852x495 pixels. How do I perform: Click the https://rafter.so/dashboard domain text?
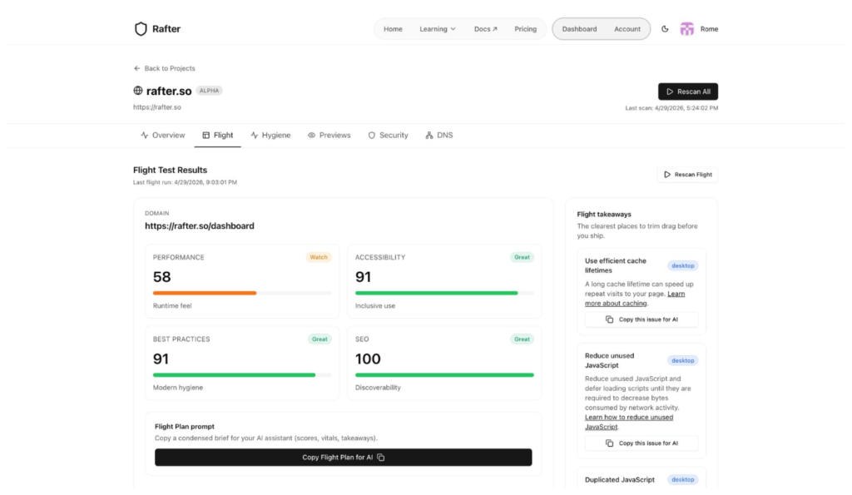point(200,226)
